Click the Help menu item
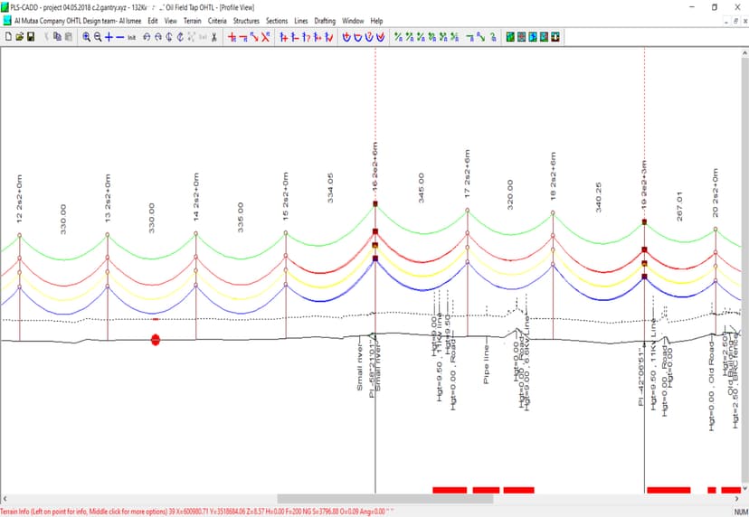 [376, 20]
